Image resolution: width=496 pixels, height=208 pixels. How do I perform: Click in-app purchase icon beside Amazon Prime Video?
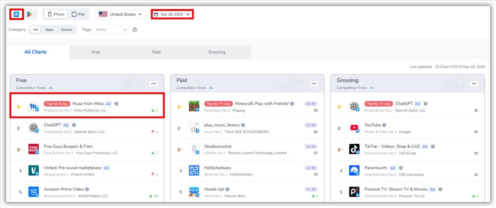(87, 189)
